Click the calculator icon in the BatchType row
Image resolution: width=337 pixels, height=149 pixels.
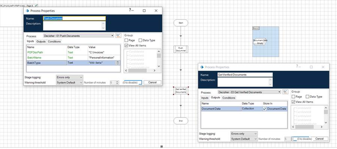[117, 63]
